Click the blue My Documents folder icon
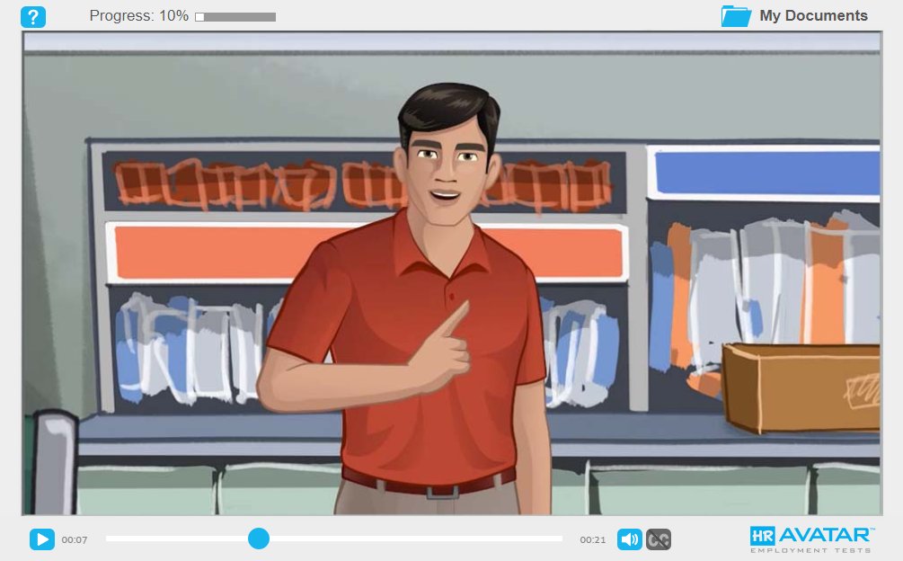This screenshot has height=561, width=903. (x=736, y=16)
